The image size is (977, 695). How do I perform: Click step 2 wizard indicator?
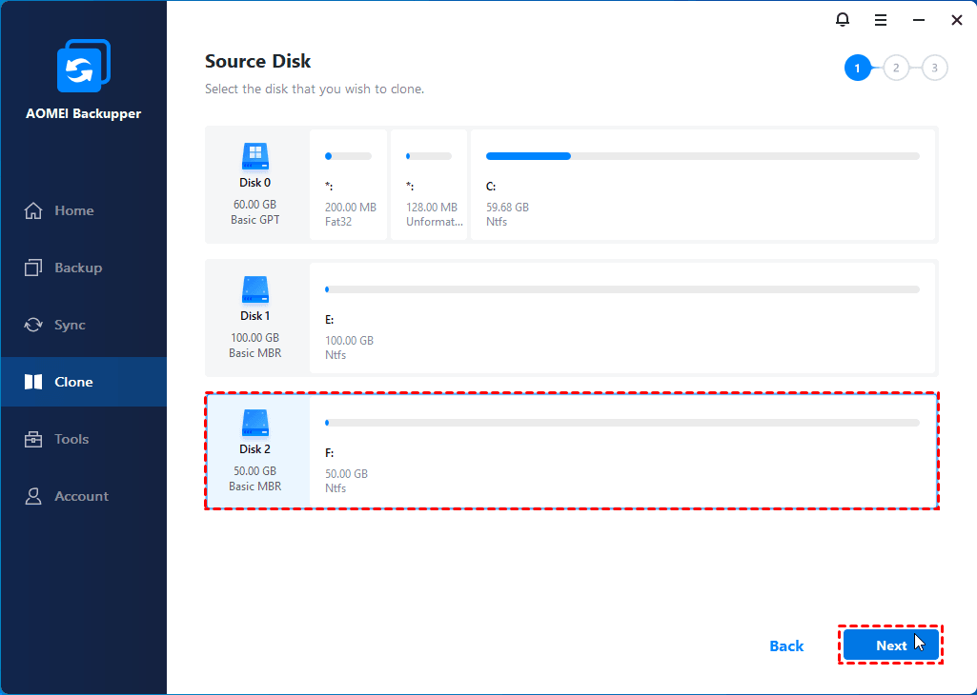click(x=896, y=68)
